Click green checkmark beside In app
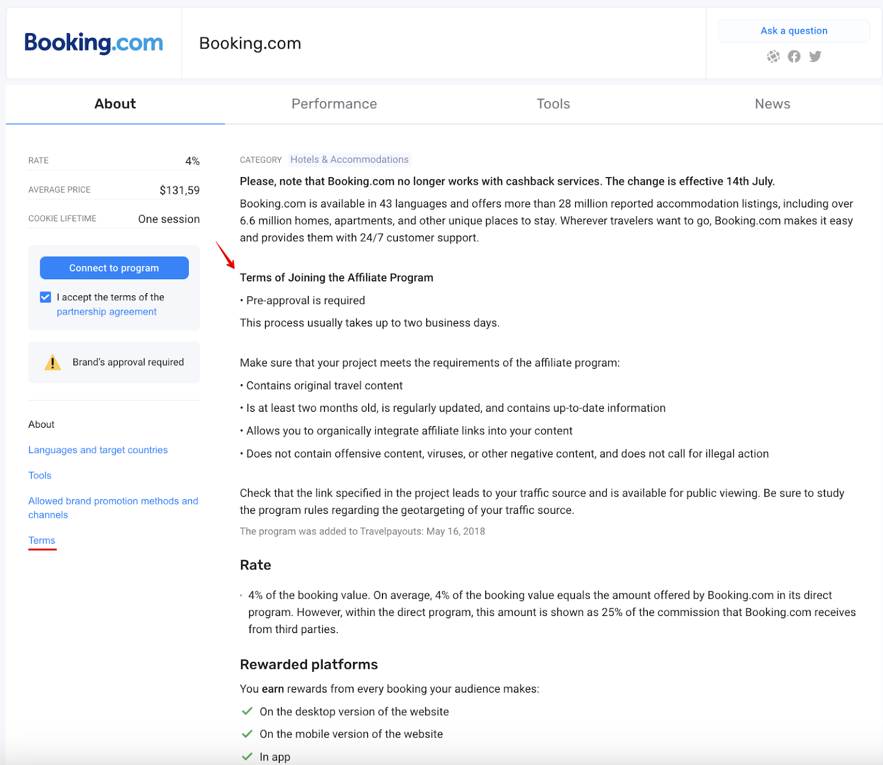This screenshot has width=883, height=765. 247,756
